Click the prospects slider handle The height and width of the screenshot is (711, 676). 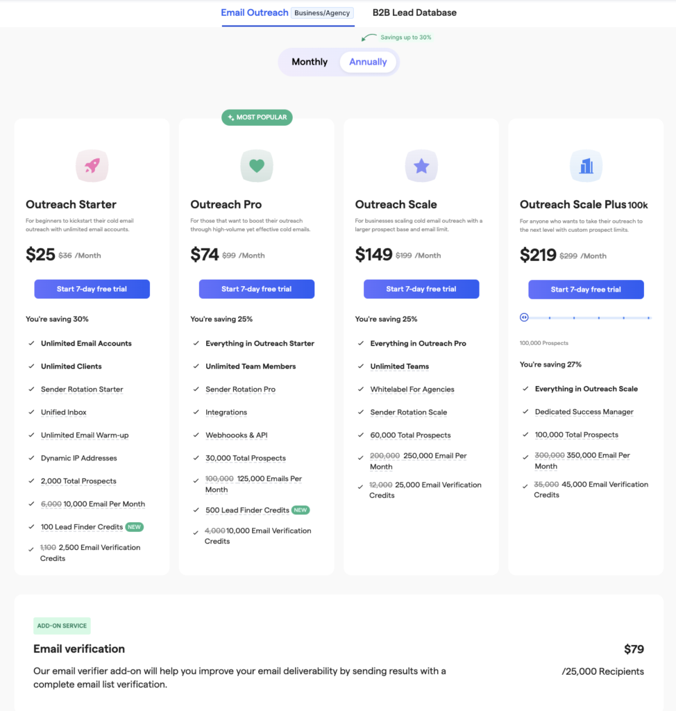tap(524, 317)
